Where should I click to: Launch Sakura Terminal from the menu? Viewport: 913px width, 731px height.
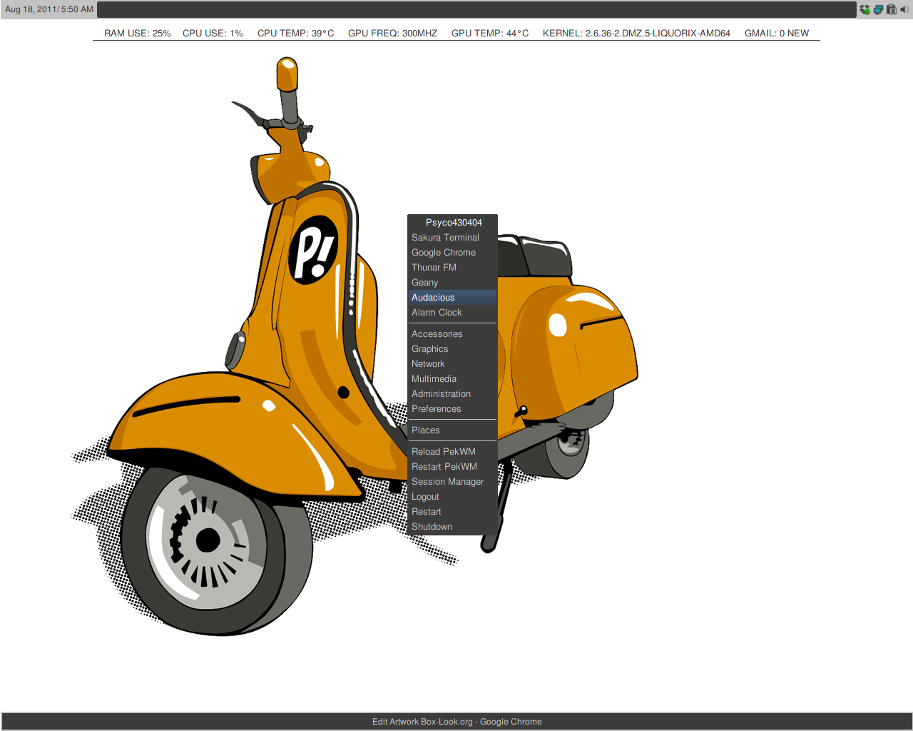coord(452,238)
